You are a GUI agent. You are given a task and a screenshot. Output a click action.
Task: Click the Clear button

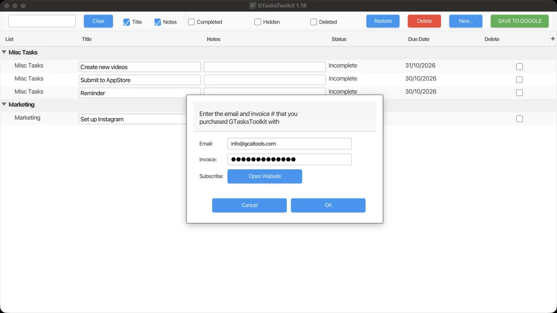click(x=98, y=21)
